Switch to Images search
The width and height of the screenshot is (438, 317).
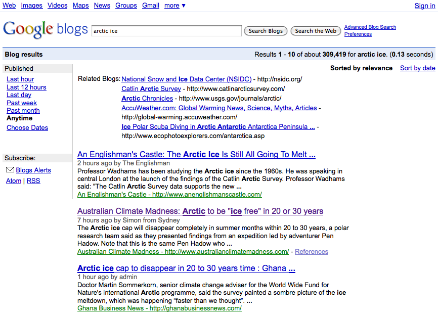coord(31,6)
